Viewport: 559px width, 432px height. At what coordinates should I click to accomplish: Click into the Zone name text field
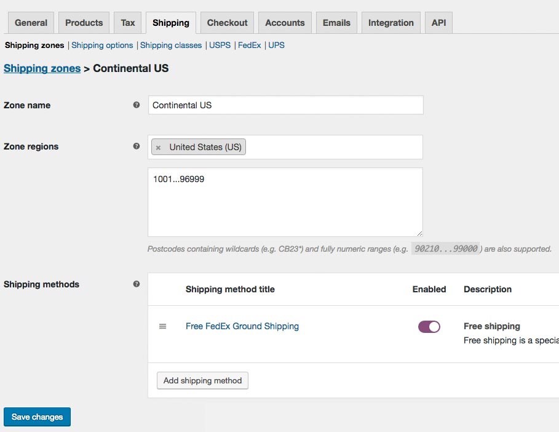pyautogui.click(x=285, y=105)
